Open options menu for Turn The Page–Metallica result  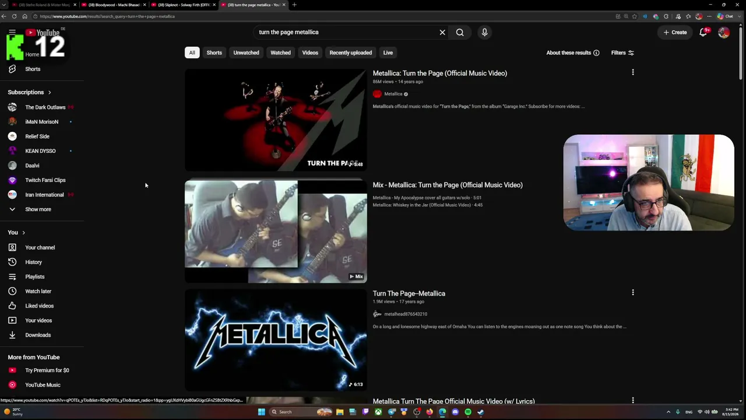tap(633, 292)
